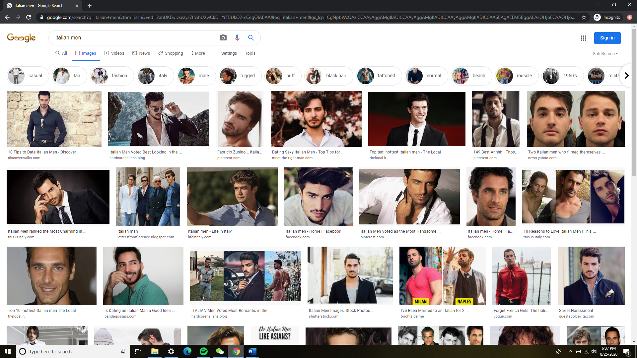Bookmark this page with the star icon
The image size is (637, 358).
584,17
